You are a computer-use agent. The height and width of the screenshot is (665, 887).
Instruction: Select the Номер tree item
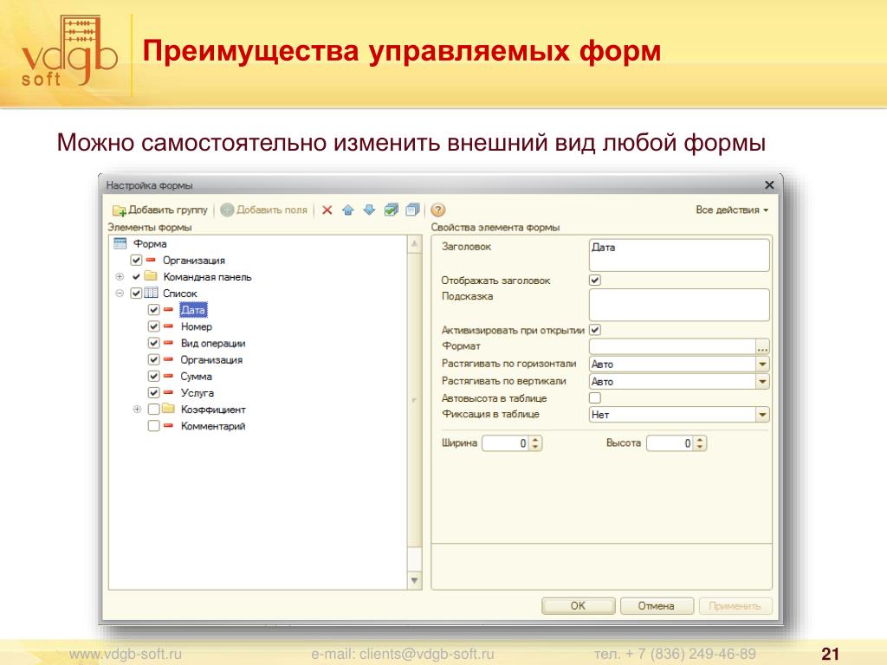[x=197, y=326]
